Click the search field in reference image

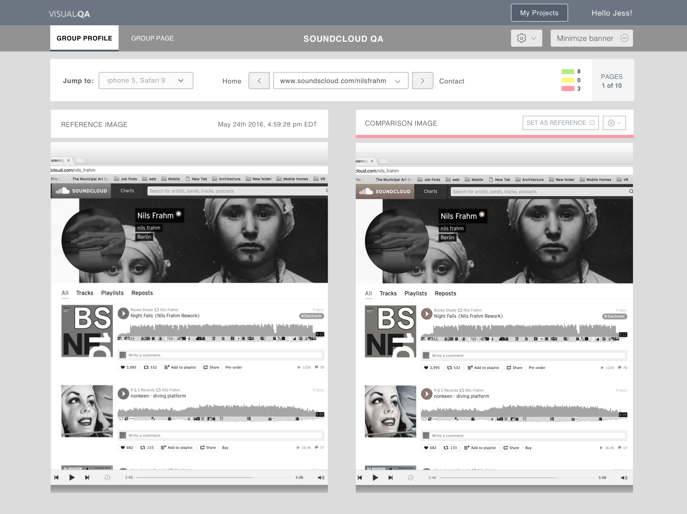[238, 191]
